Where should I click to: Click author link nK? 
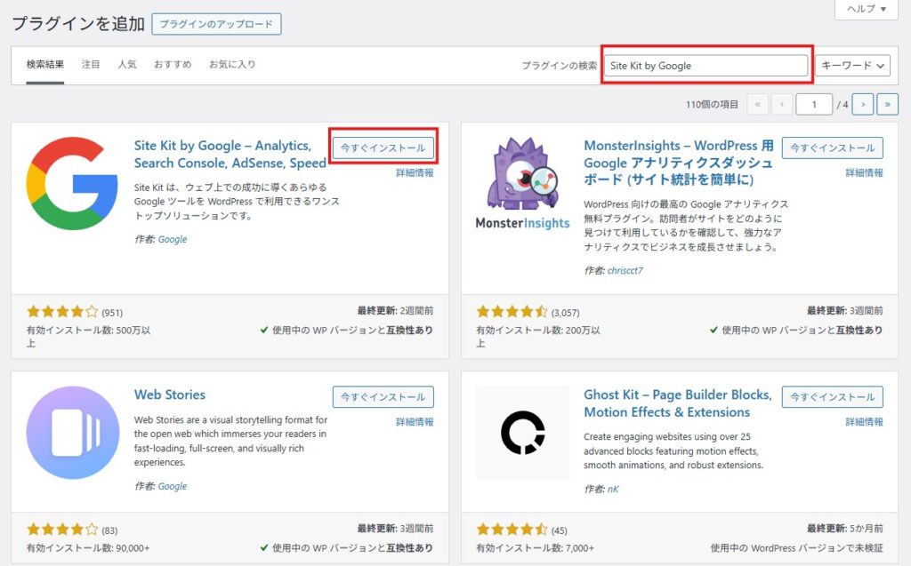point(613,490)
